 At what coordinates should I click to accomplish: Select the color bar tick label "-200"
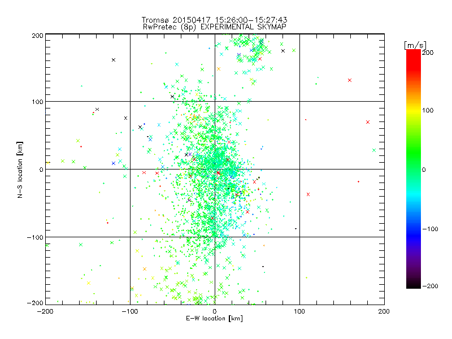pyautogui.click(x=430, y=286)
